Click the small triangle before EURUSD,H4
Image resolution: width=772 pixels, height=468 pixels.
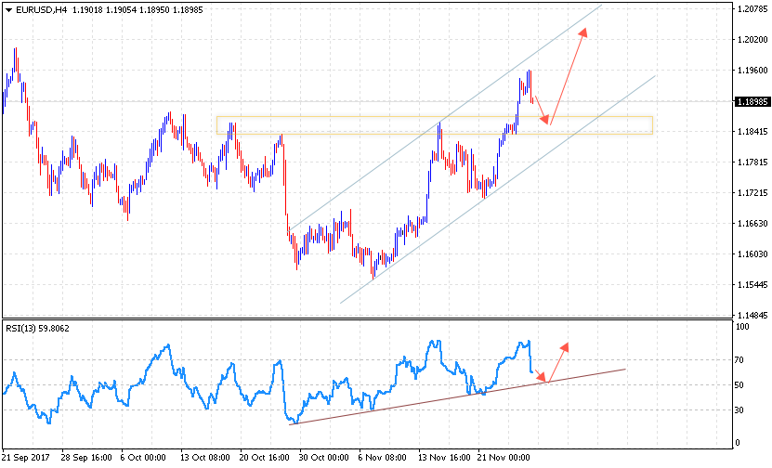[x=8, y=10]
